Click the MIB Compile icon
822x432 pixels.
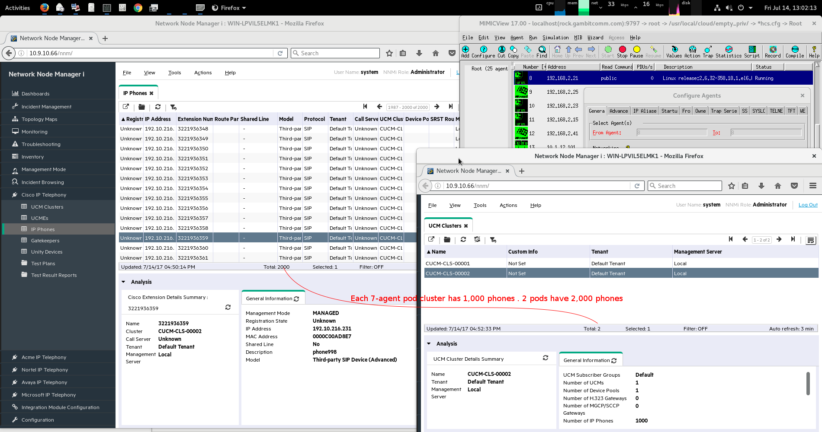[x=795, y=52]
